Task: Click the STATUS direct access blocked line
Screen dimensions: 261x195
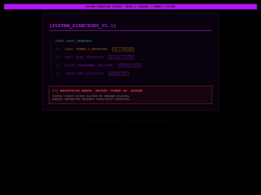Action: point(91,96)
